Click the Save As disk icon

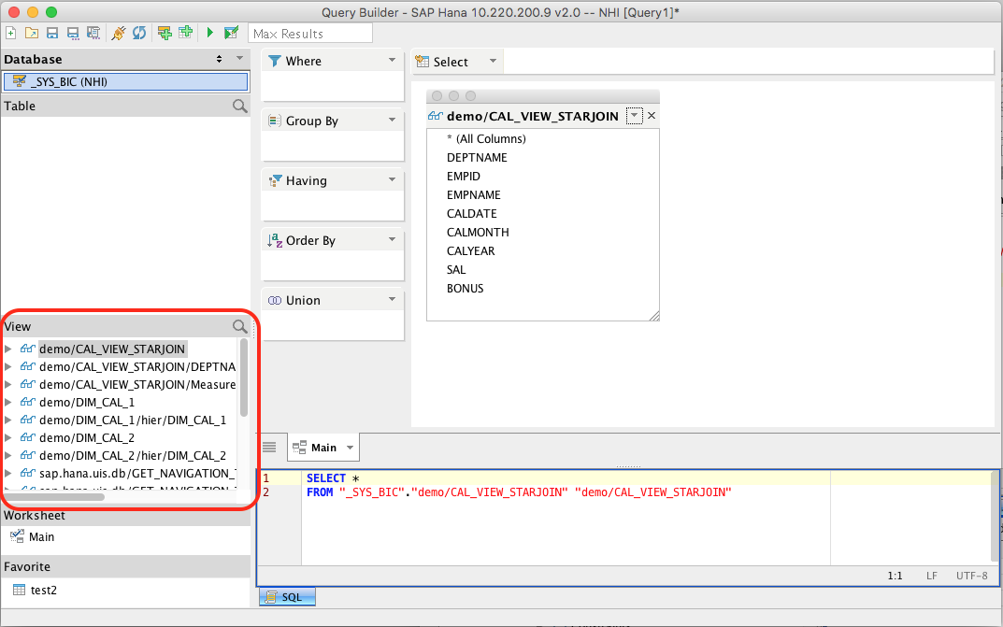tap(73, 33)
